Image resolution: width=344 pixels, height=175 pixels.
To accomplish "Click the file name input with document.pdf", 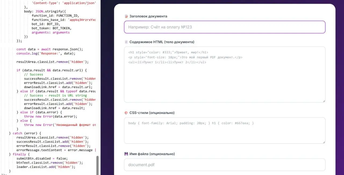I will [225, 165].
